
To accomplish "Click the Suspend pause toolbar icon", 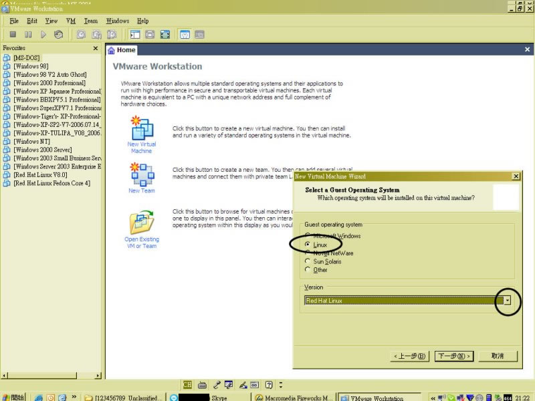I will [28, 35].
